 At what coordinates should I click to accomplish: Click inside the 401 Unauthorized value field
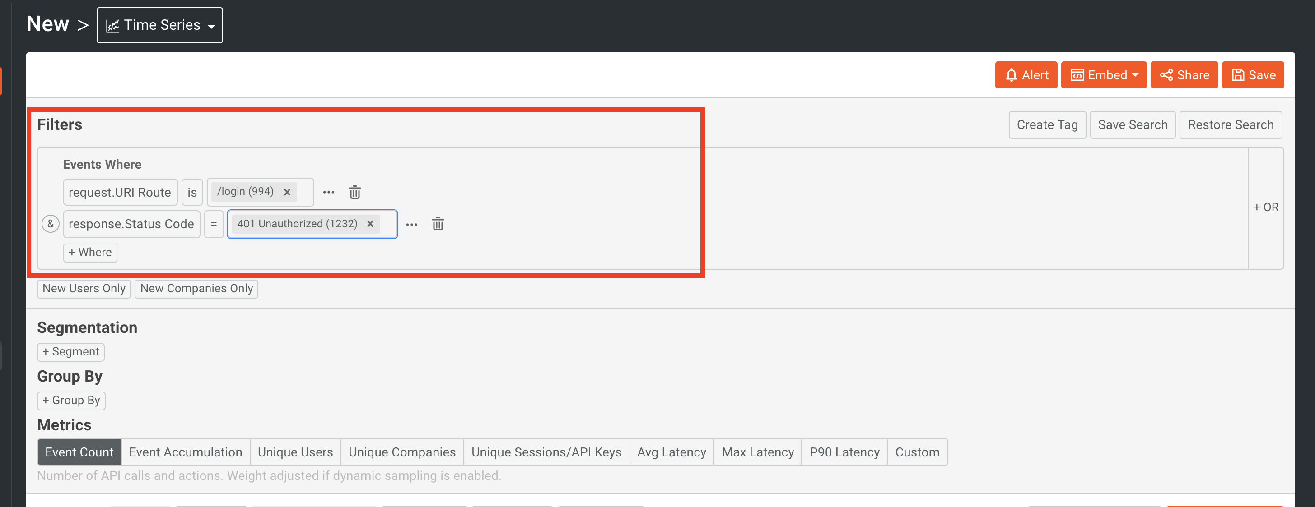pyautogui.click(x=388, y=225)
